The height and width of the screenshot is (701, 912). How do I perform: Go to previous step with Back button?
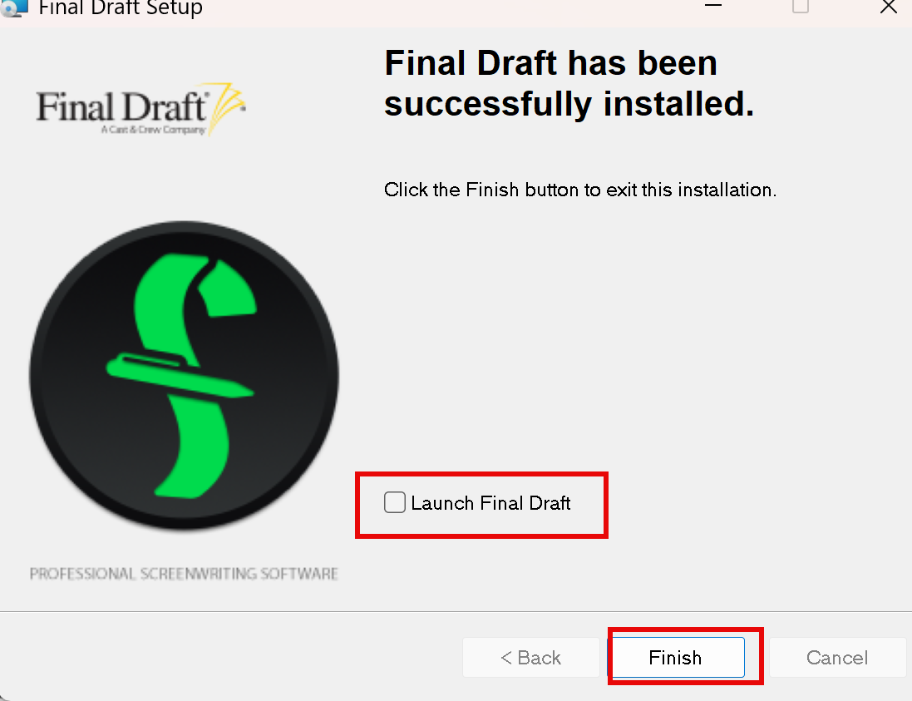[x=530, y=658]
